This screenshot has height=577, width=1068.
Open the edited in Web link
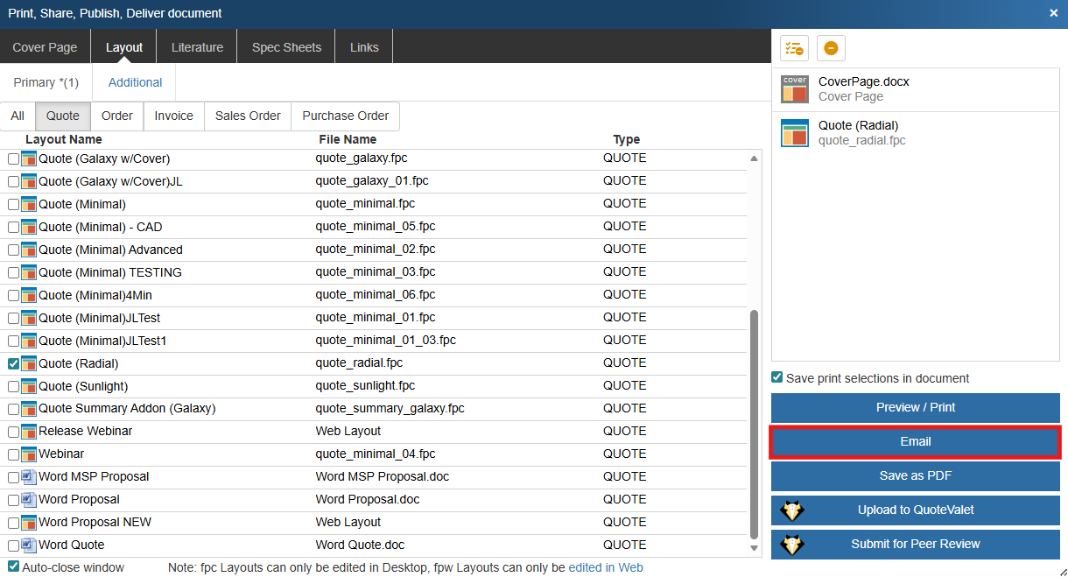[606, 567]
